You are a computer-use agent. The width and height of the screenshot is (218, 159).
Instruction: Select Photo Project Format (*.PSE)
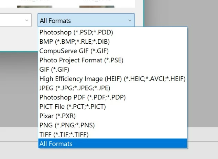pos(113,60)
